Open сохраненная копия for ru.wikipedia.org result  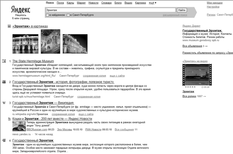[x=63, y=114]
